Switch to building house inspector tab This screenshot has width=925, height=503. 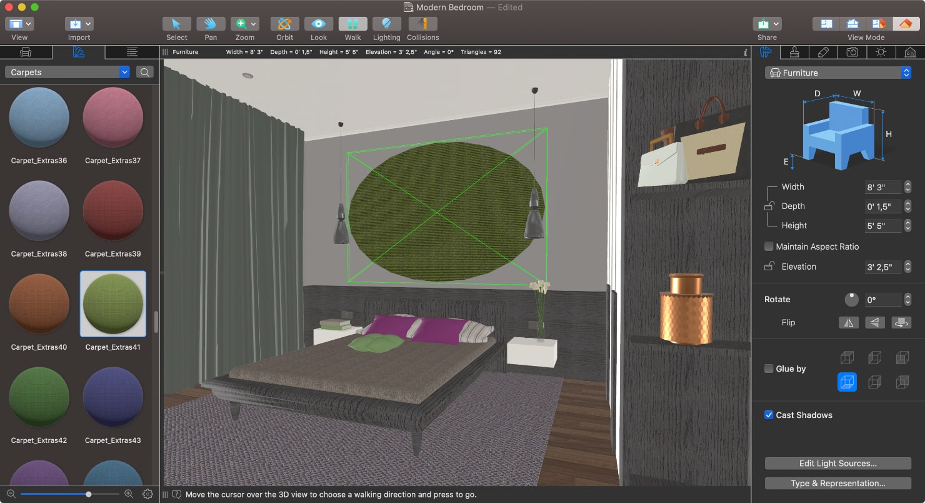coord(910,52)
